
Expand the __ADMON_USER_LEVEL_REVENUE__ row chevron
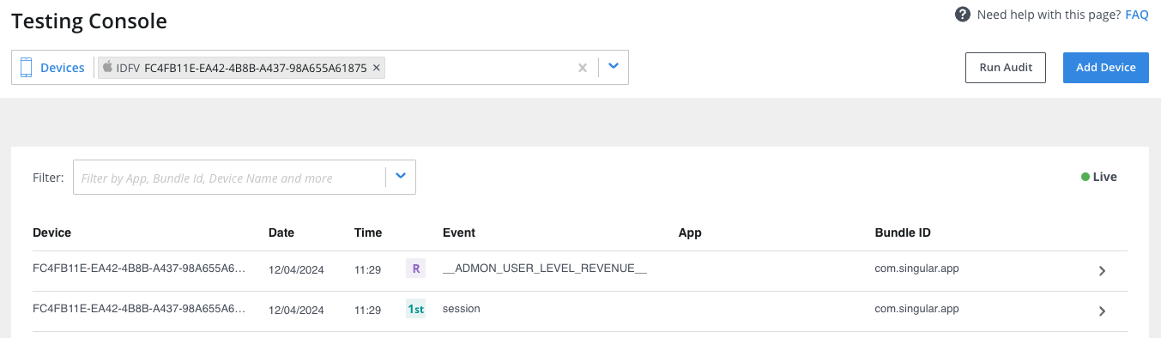(1103, 271)
